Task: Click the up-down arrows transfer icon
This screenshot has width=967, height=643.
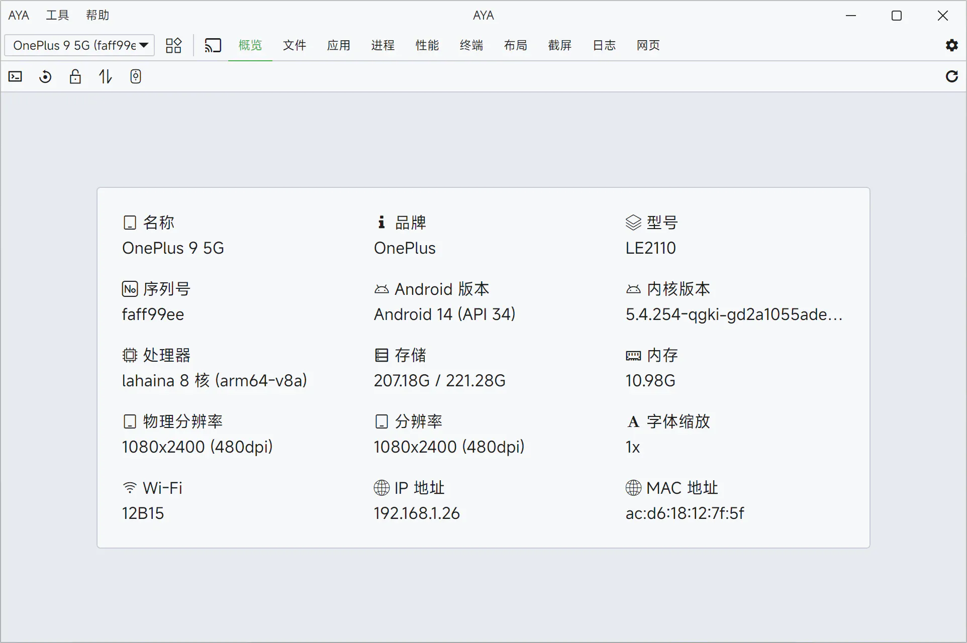Action: [106, 76]
